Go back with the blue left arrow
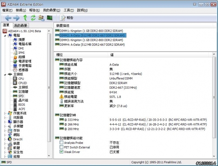 pos(8,18)
